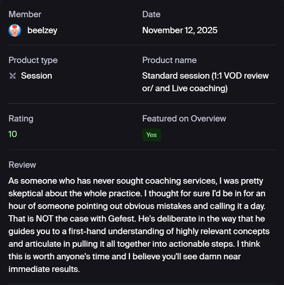Click beelzey's mushroom avatar icon
This screenshot has width=284, height=285.
tap(15, 30)
